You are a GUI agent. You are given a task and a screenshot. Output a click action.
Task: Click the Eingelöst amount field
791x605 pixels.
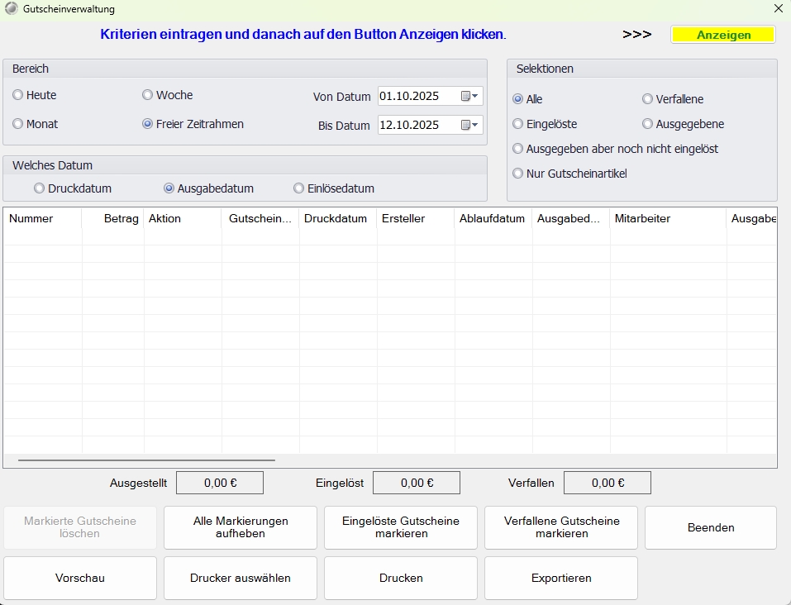(x=417, y=483)
